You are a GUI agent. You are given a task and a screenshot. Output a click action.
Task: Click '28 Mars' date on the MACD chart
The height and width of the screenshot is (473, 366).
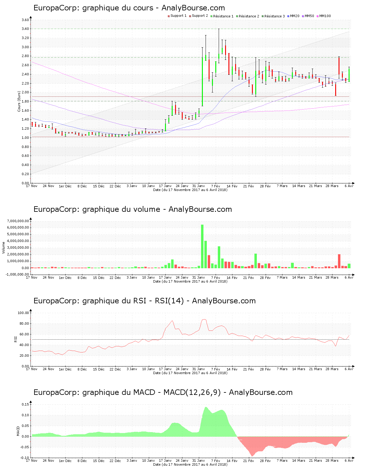coord(332,461)
